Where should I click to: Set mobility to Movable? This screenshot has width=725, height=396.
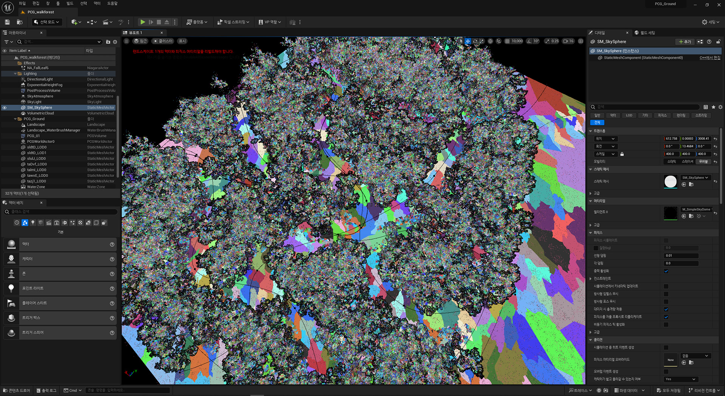[703, 162]
